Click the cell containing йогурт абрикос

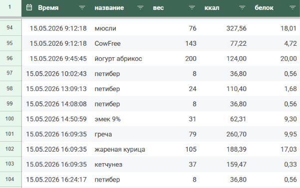(x=120, y=59)
